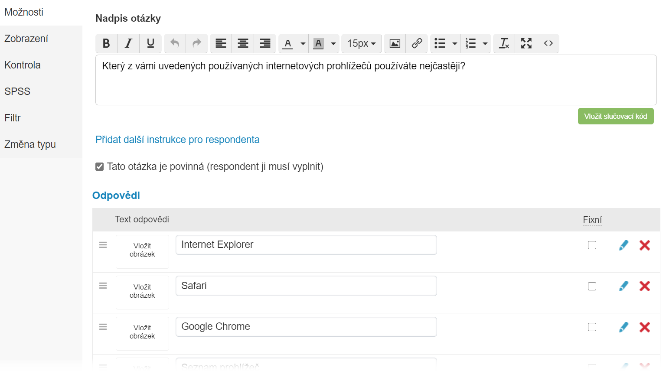This screenshot has height=371, width=666.
Task: Grab the drag handle for Safari row
Action: (103, 286)
